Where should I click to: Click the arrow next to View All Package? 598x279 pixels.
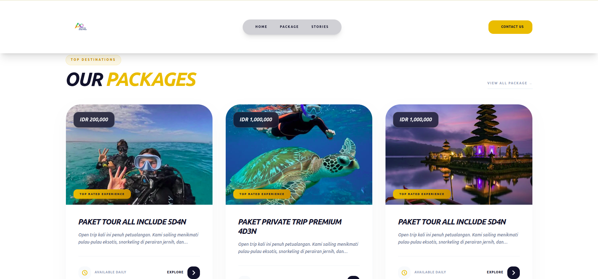pyautogui.click(x=531, y=83)
